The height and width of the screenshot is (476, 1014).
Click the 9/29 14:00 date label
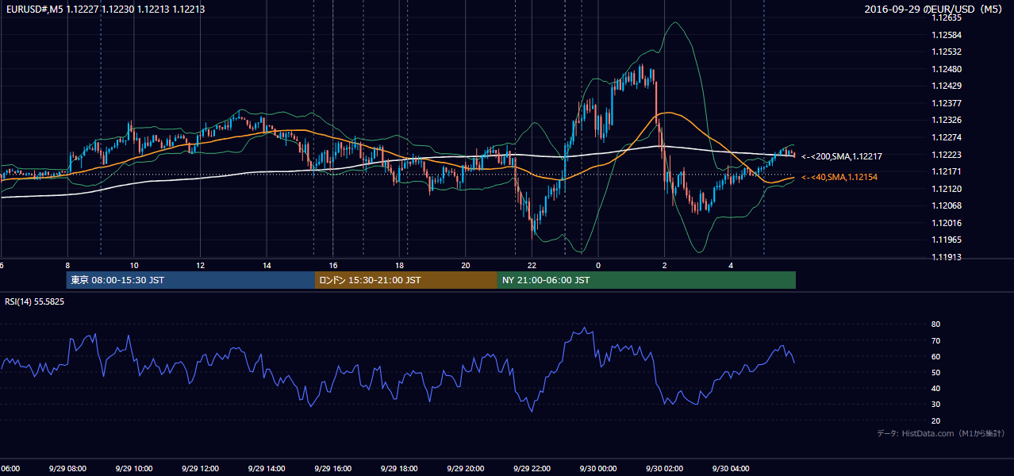pos(267,469)
